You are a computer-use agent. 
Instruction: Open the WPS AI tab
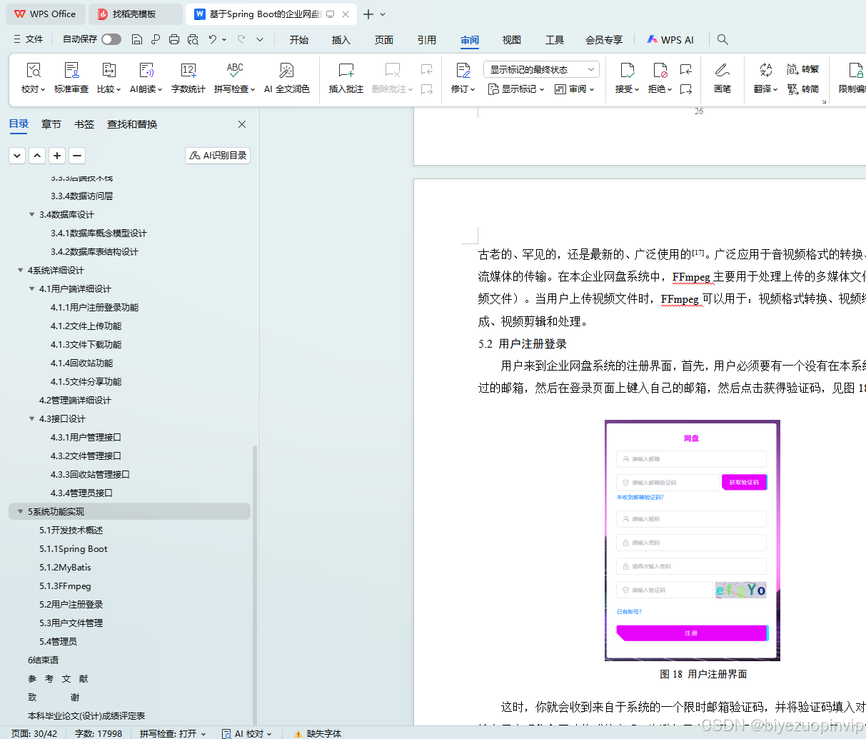[670, 40]
